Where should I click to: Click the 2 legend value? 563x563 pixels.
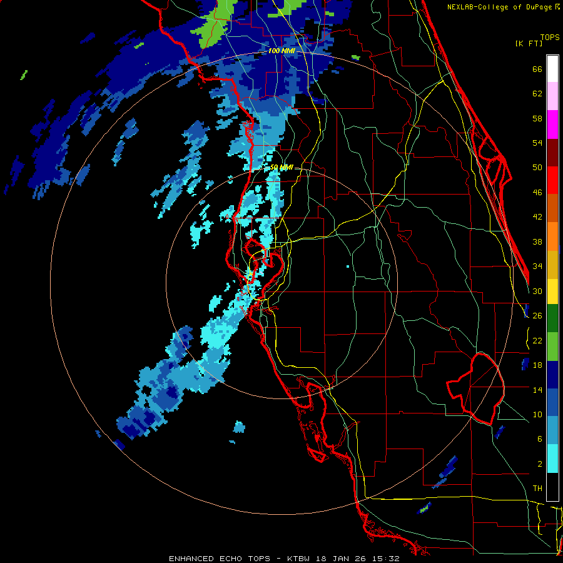point(540,464)
